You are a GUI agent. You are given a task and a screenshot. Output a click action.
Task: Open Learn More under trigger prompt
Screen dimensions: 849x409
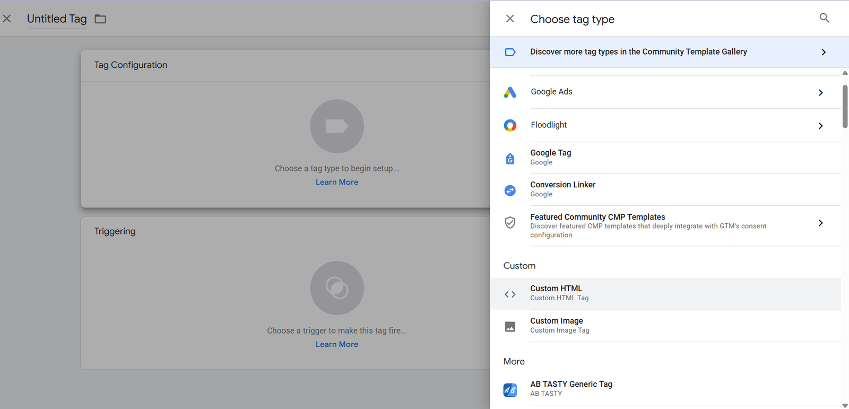(337, 344)
